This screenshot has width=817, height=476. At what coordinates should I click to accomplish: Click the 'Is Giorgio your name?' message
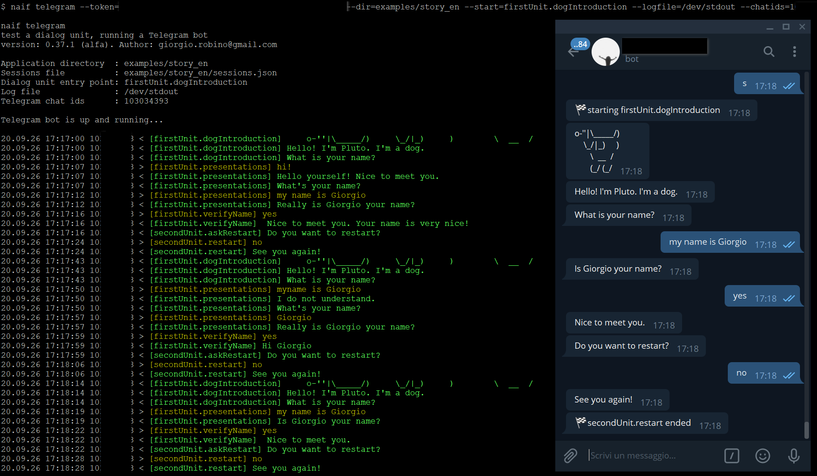632,269
